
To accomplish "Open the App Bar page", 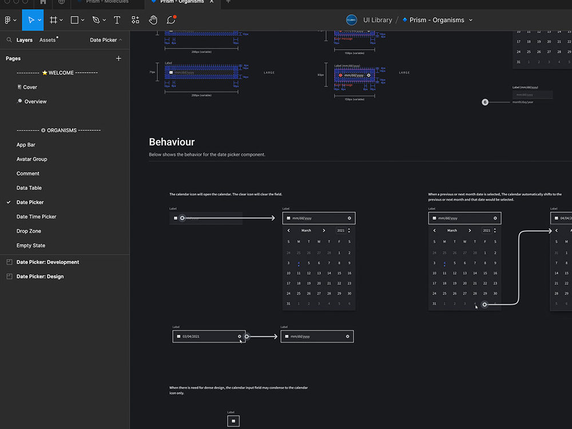I will pos(26,145).
